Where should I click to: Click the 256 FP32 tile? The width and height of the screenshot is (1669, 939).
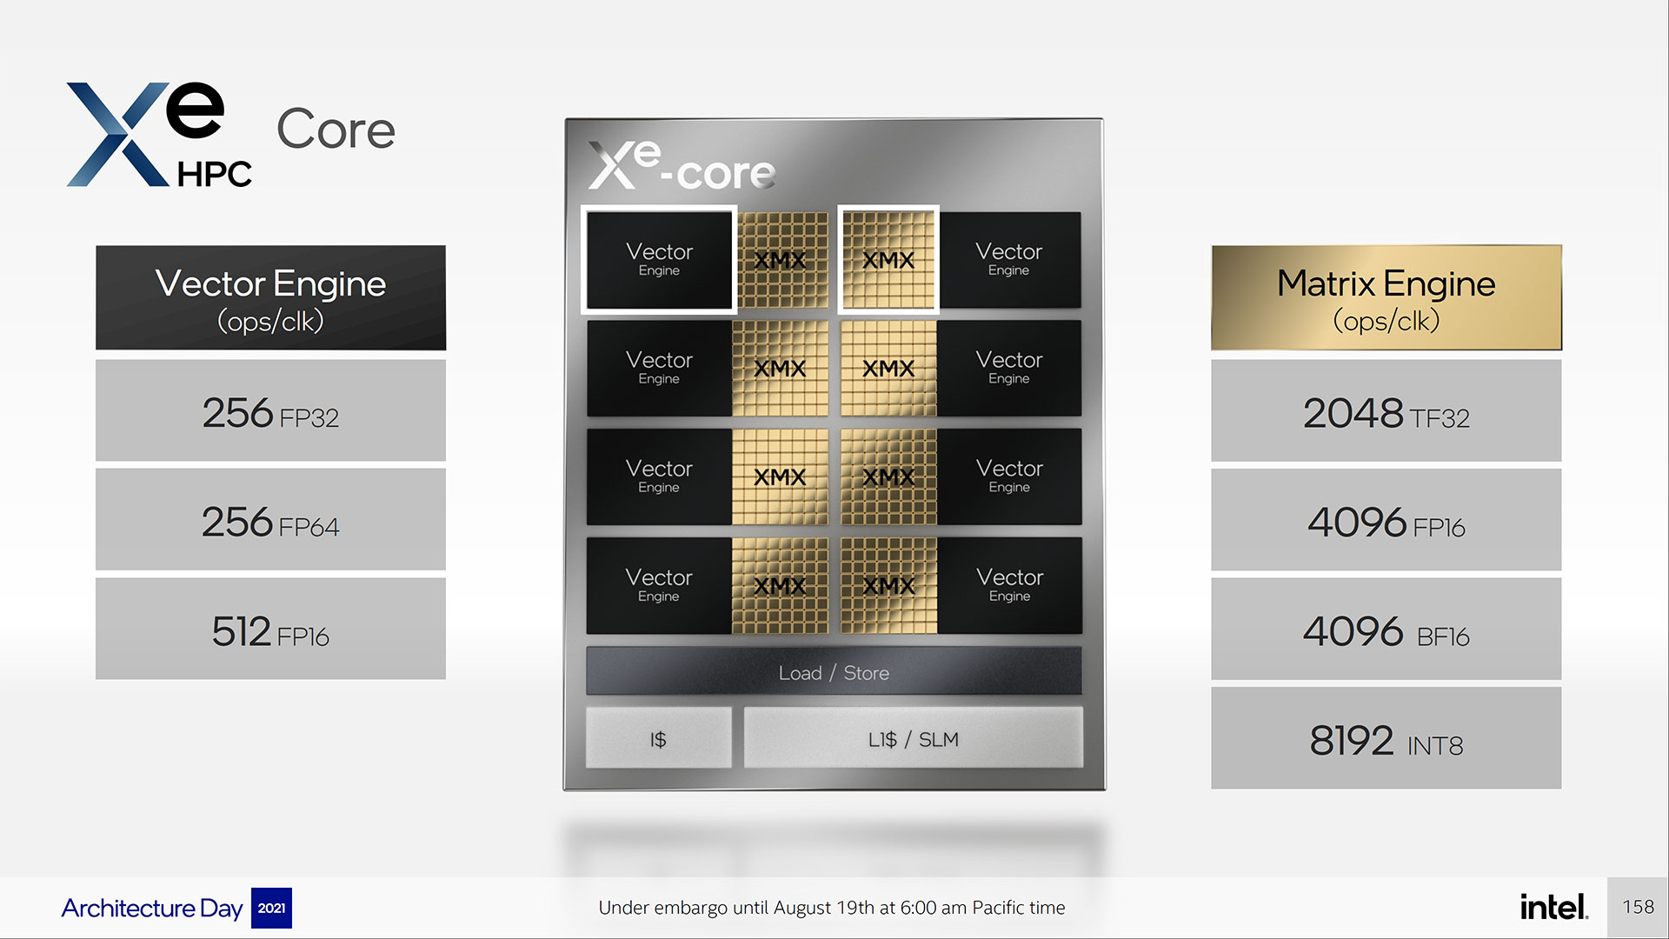(x=270, y=411)
